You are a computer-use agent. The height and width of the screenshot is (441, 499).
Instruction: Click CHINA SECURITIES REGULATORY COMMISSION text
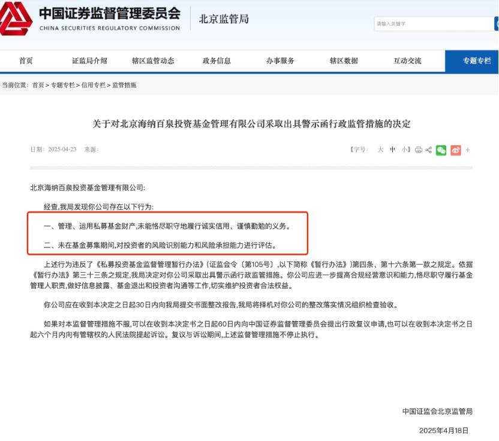(110, 28)
